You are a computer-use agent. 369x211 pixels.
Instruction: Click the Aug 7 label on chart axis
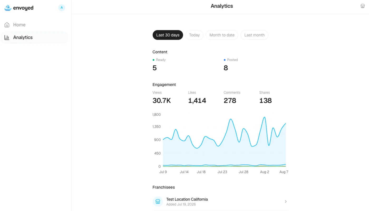tap(284, 172)
